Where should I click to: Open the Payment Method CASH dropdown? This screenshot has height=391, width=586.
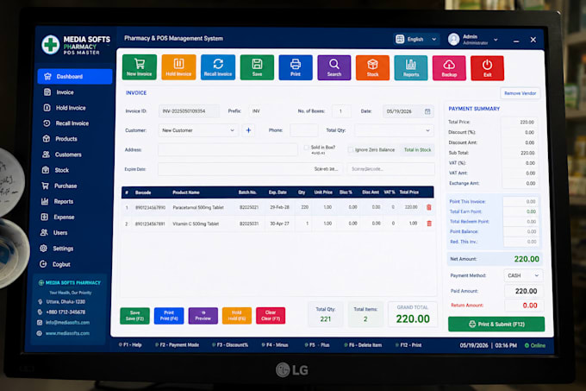pos(523,275)
